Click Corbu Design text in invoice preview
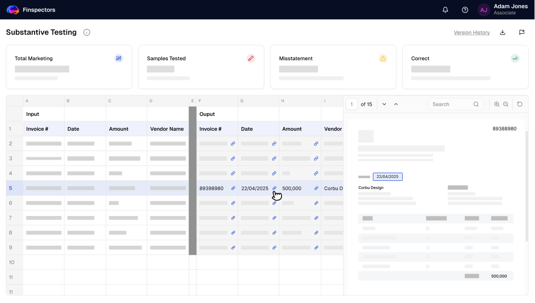This screenshot has height=303, width=535. 370,188
